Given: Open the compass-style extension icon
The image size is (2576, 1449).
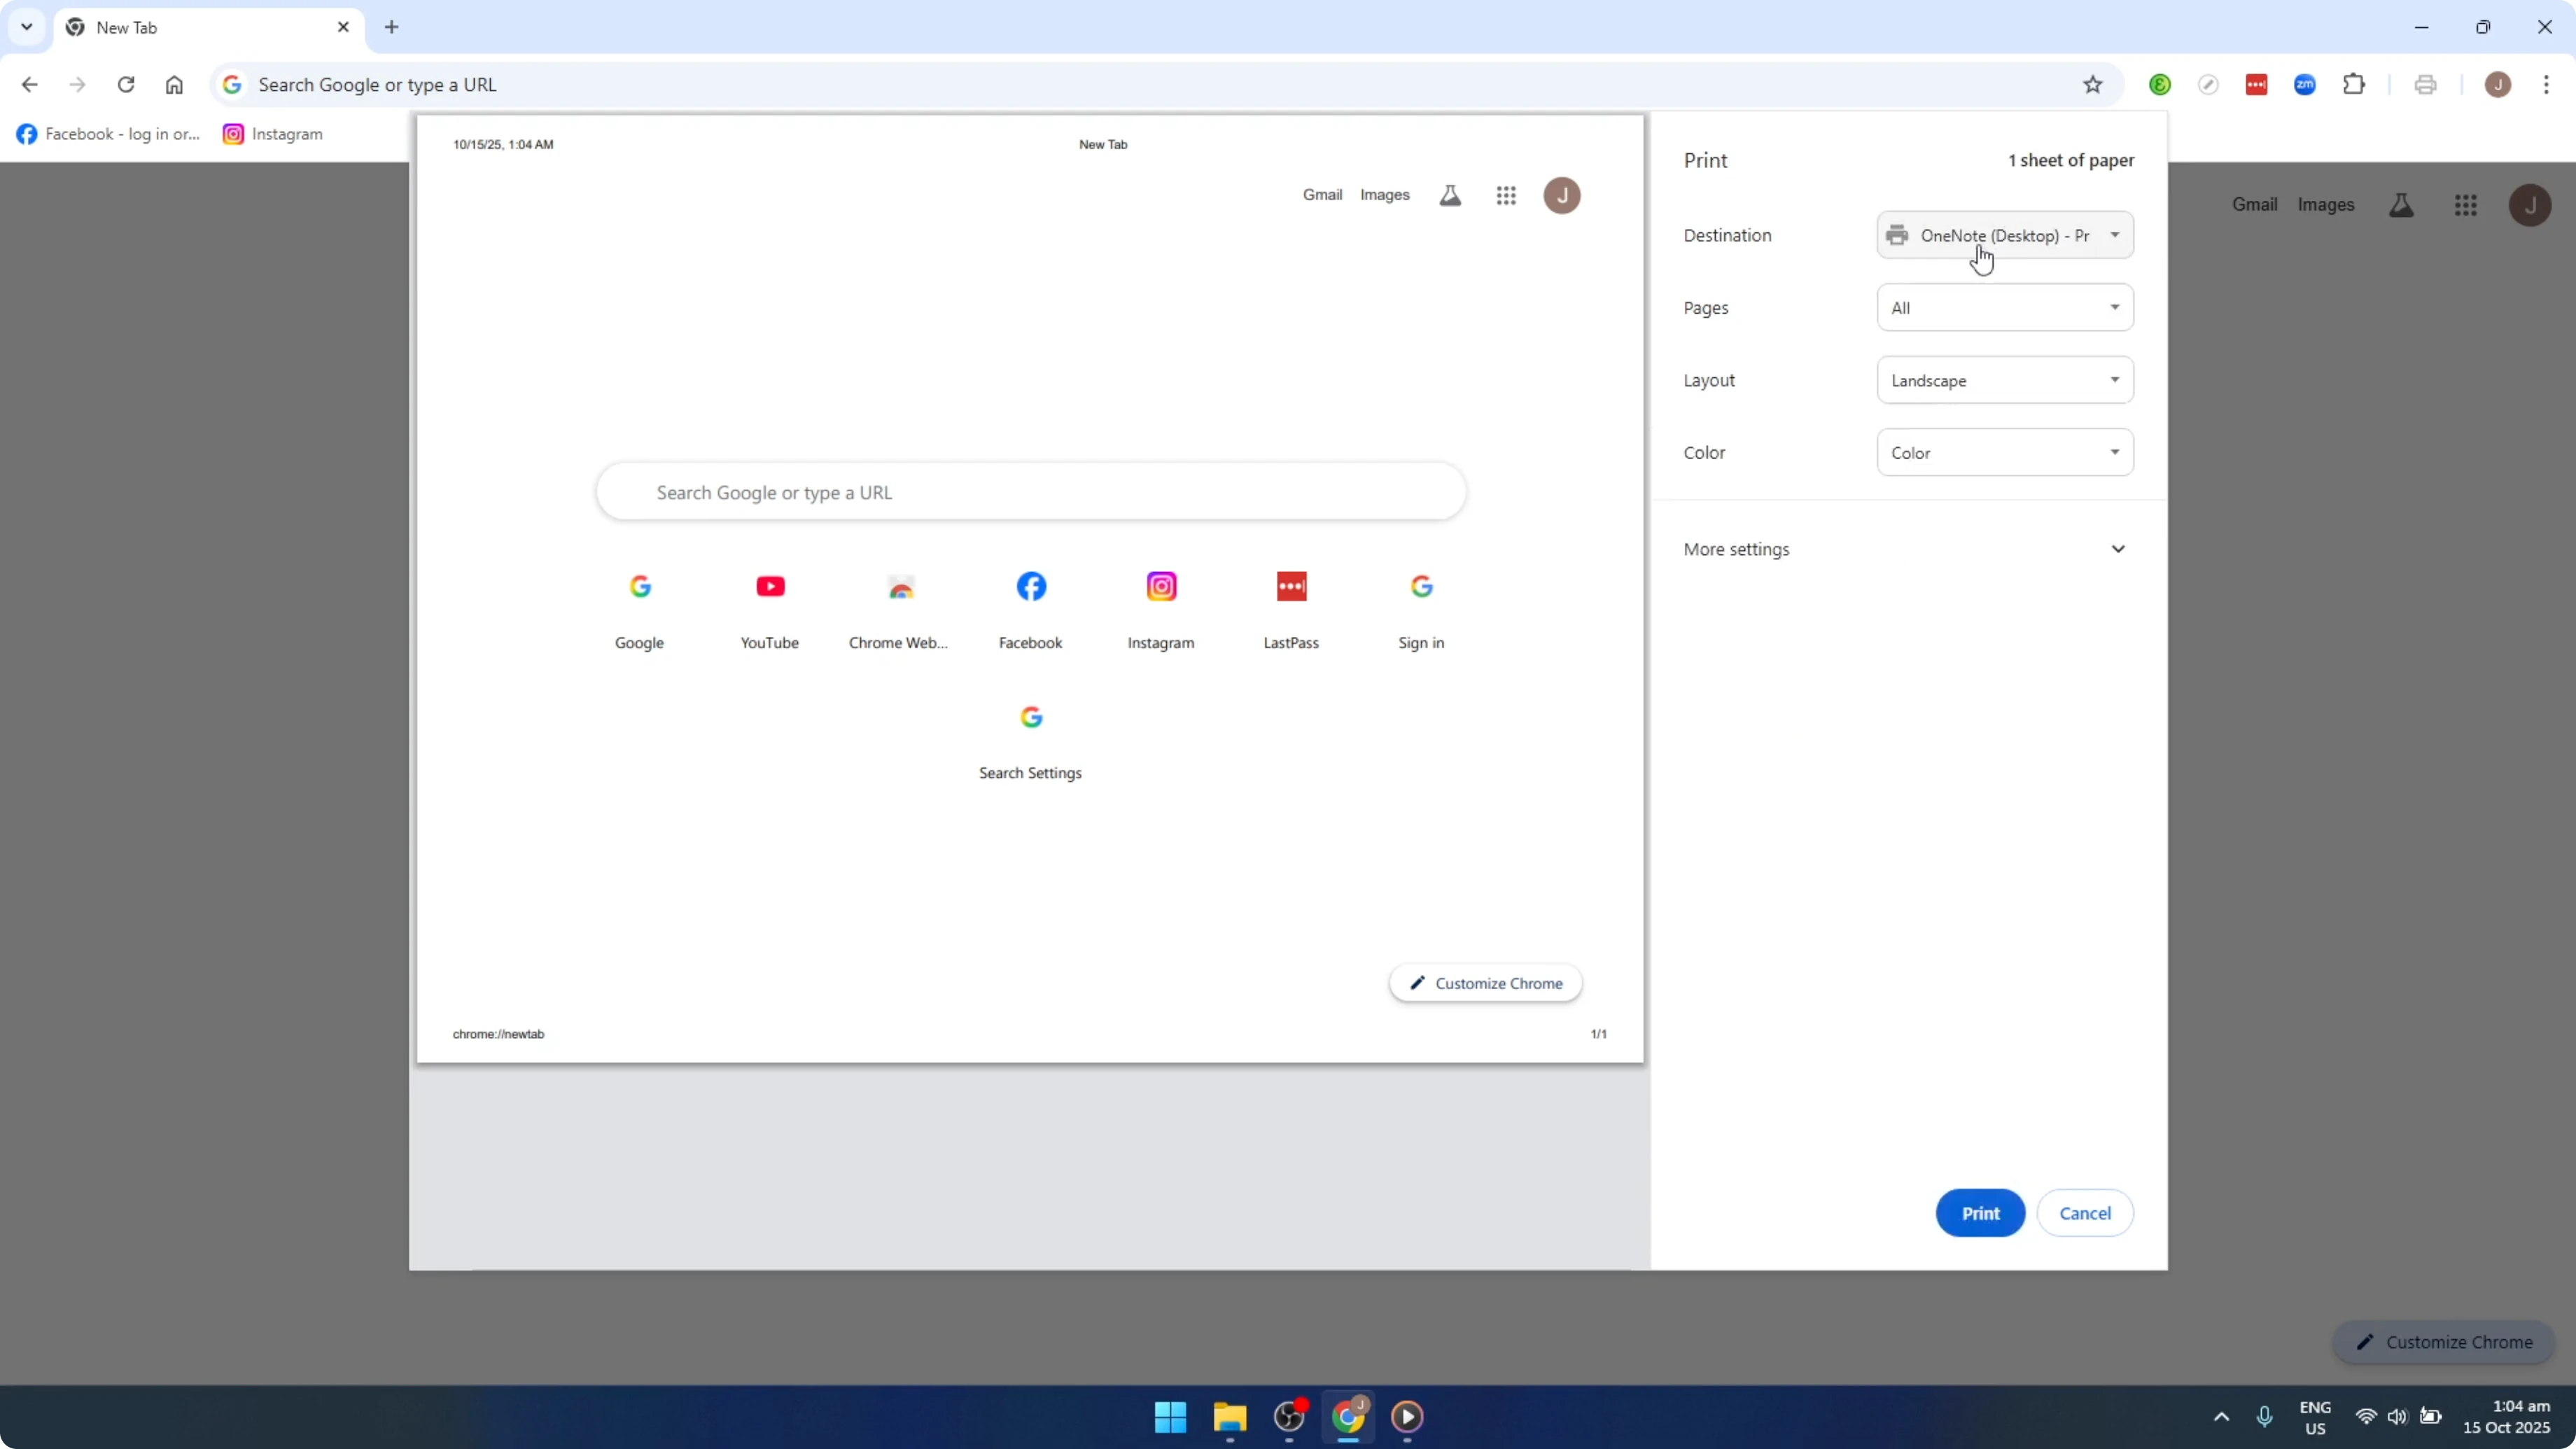Looking at the screenshot, I should click(x=2208, y=85).
